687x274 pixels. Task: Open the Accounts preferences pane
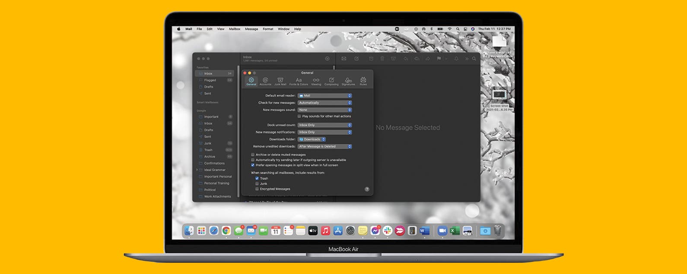[x=265, y=81]
